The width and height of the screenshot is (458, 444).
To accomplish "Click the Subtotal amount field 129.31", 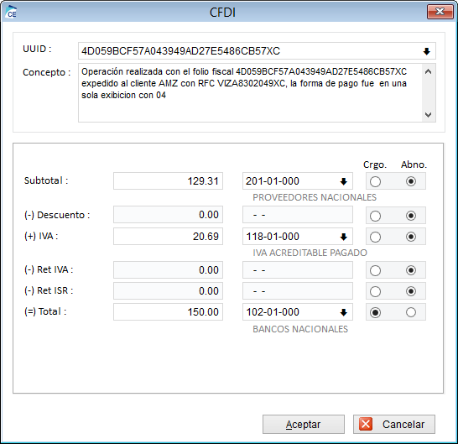I will click(168, 181).
